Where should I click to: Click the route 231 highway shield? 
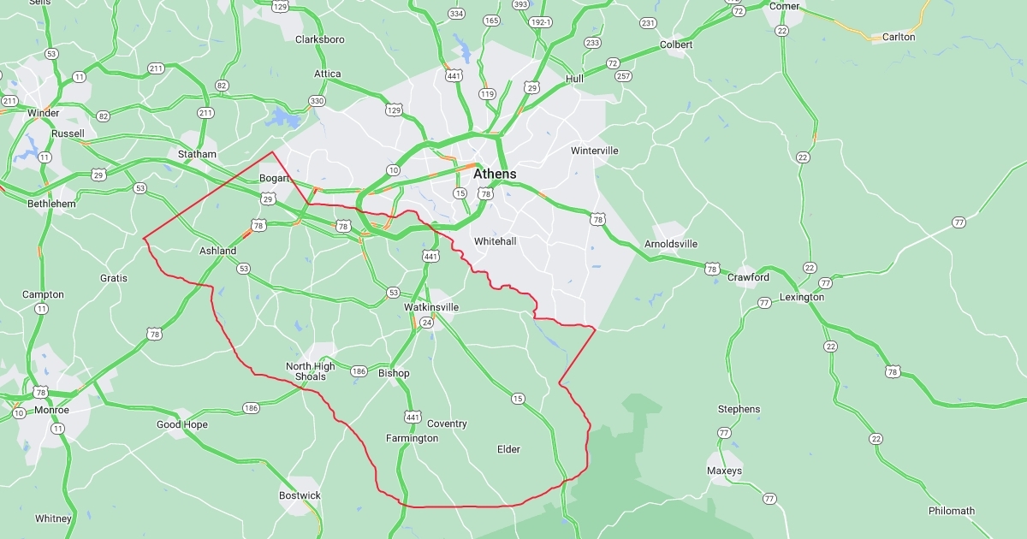pos(648,23)
